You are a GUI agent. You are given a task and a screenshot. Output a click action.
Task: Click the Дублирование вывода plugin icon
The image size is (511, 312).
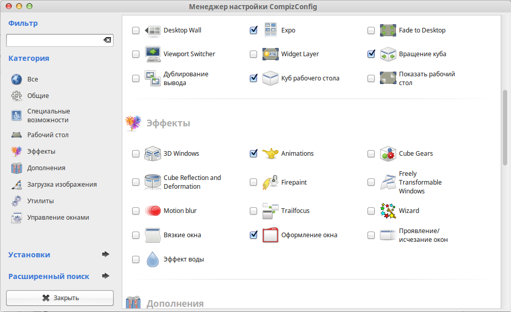click(x=152, y=78)
